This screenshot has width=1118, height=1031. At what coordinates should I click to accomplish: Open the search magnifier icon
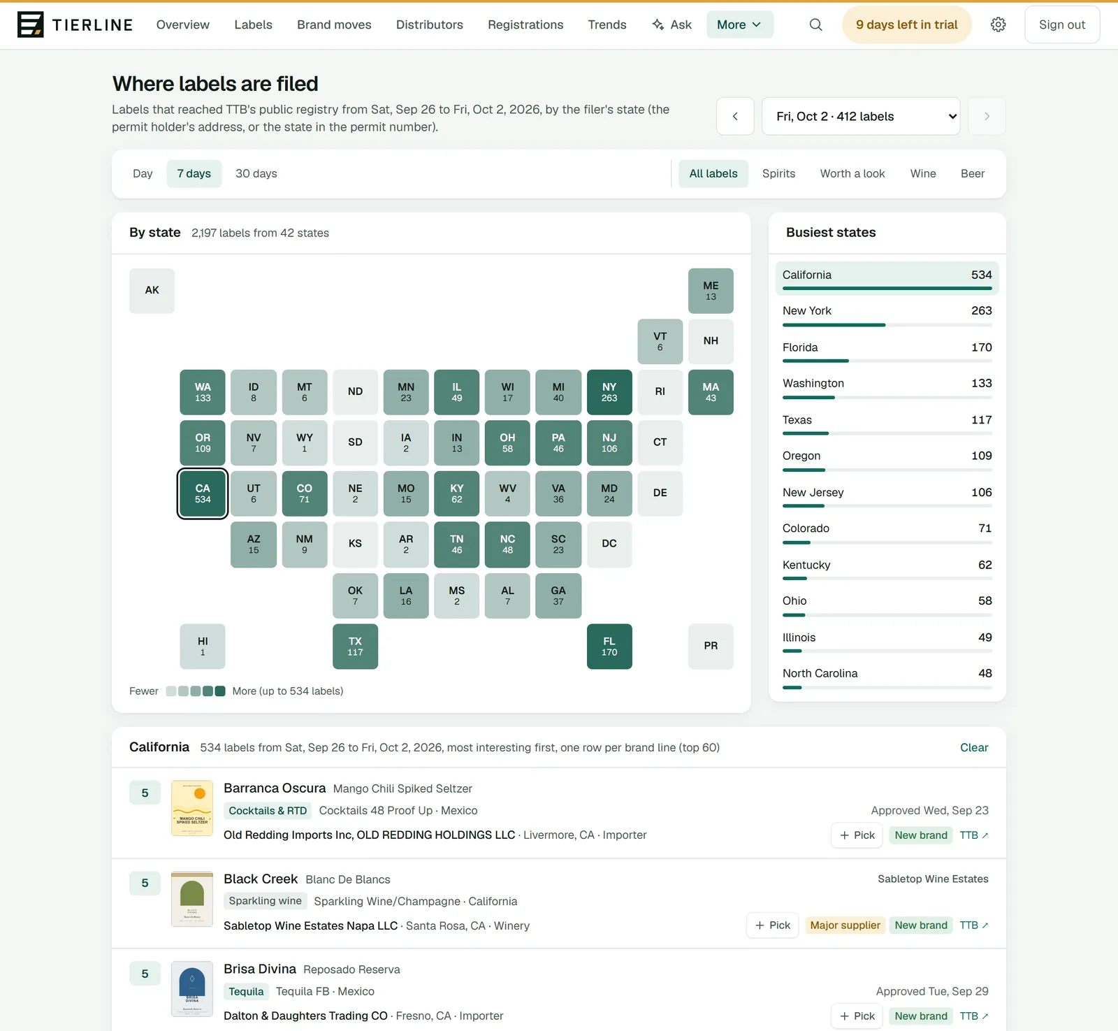[x=815, y=24]
